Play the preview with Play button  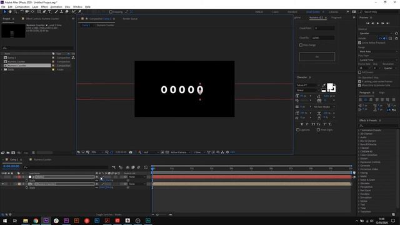377,23
